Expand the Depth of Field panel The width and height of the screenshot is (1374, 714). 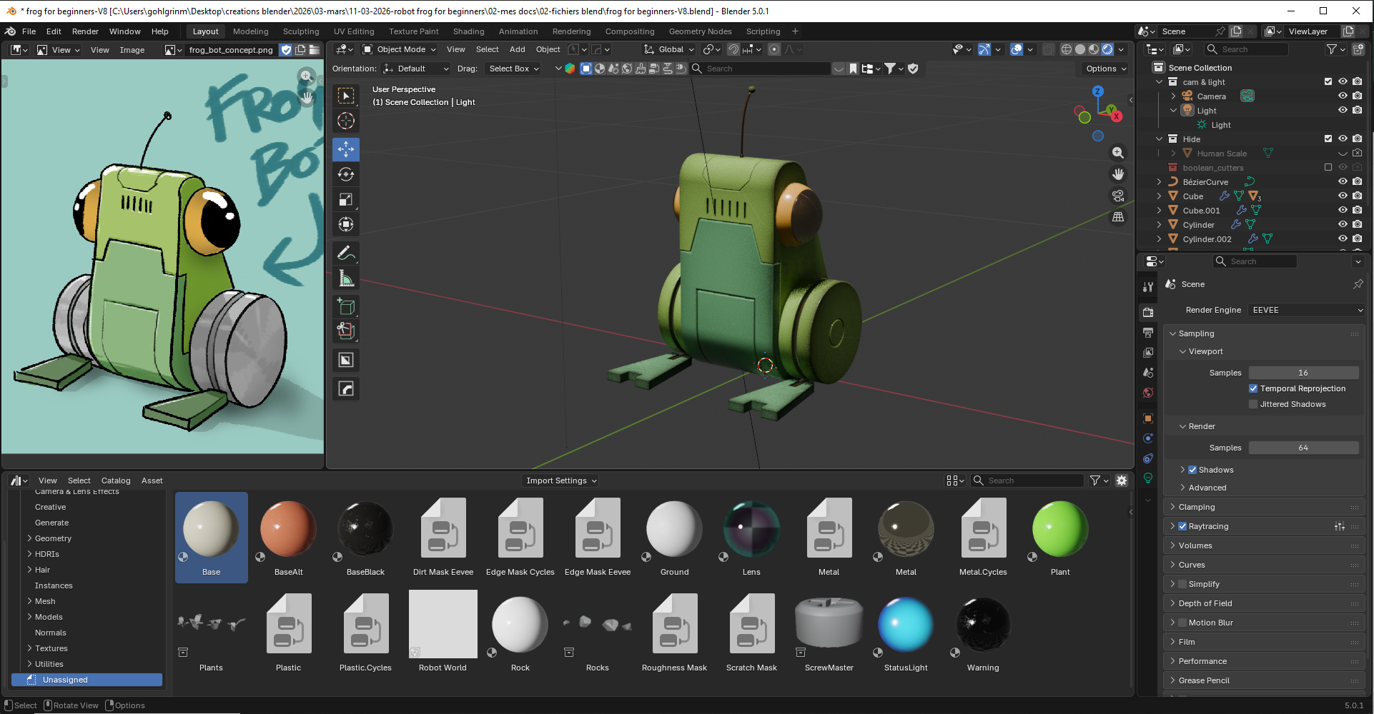[x=1205, y=603]
